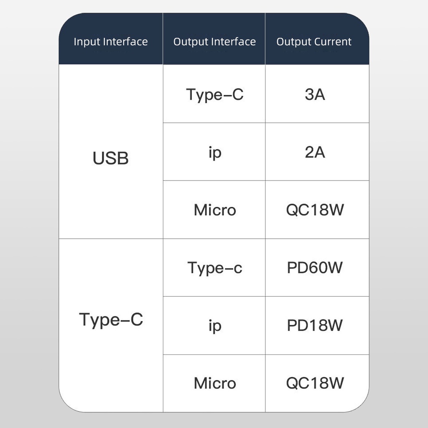This screenshot has width=428, height=428.
Task: Select Micro output cell in USB section
Action: [x=214, y=210]
